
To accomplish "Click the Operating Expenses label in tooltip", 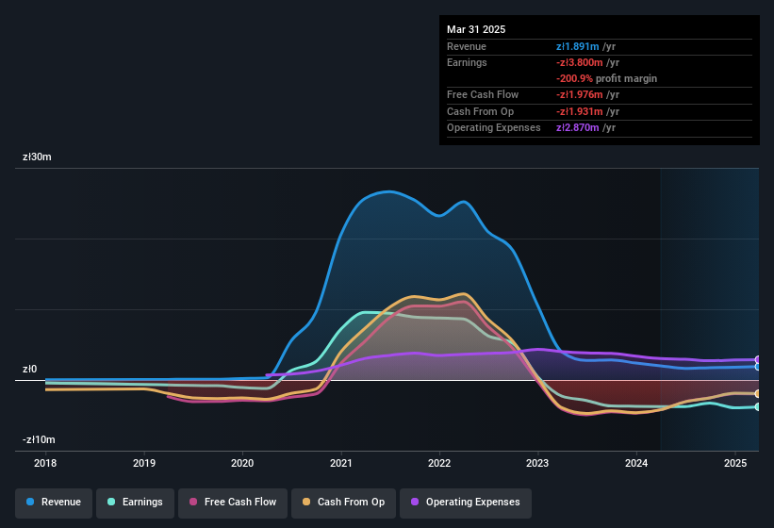I will pyautogui.click(x=494, y=128).
